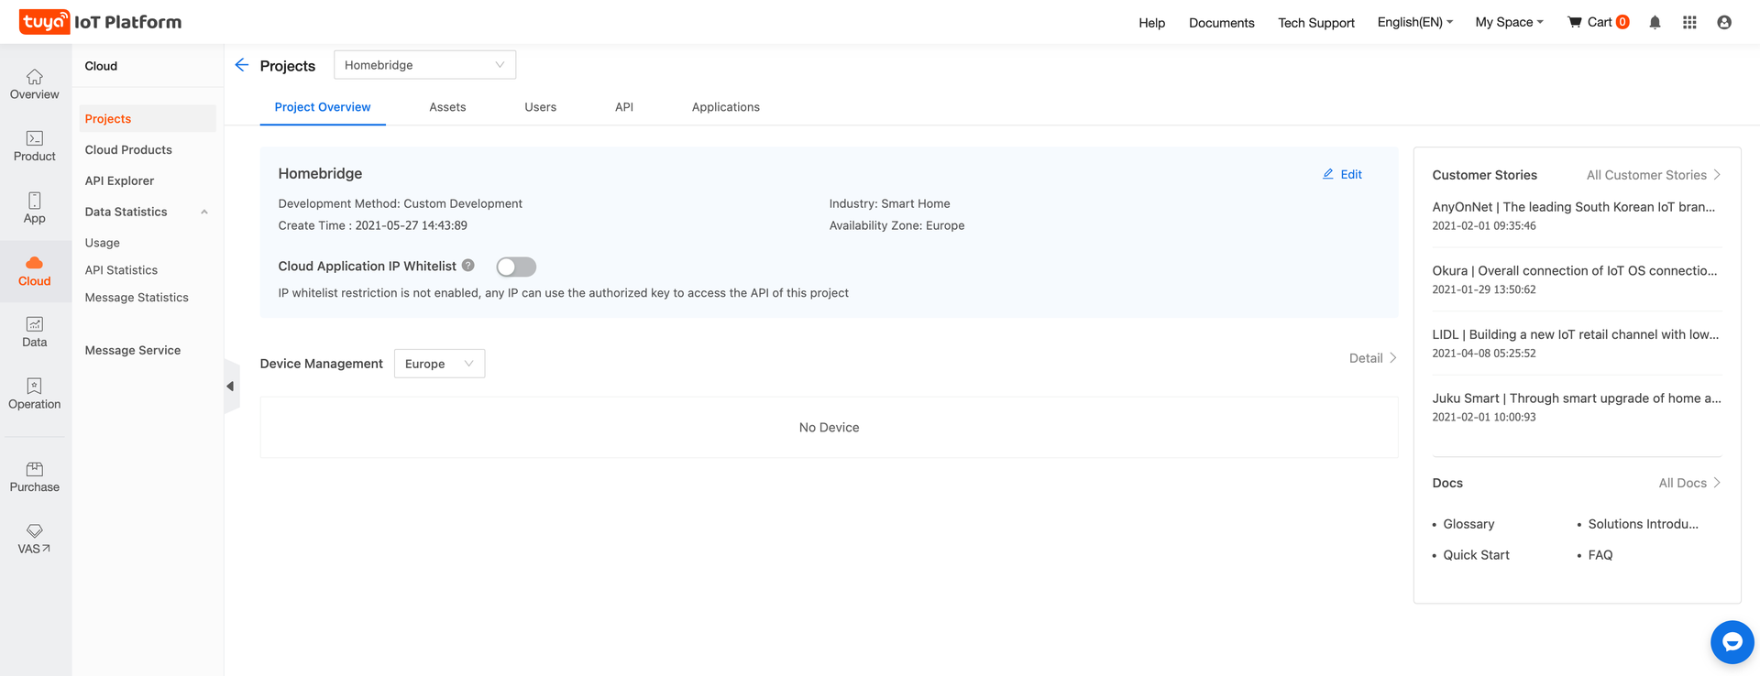
Task: Enable Cloud Application IP Whitelist toggle
Action: [516, 267]
